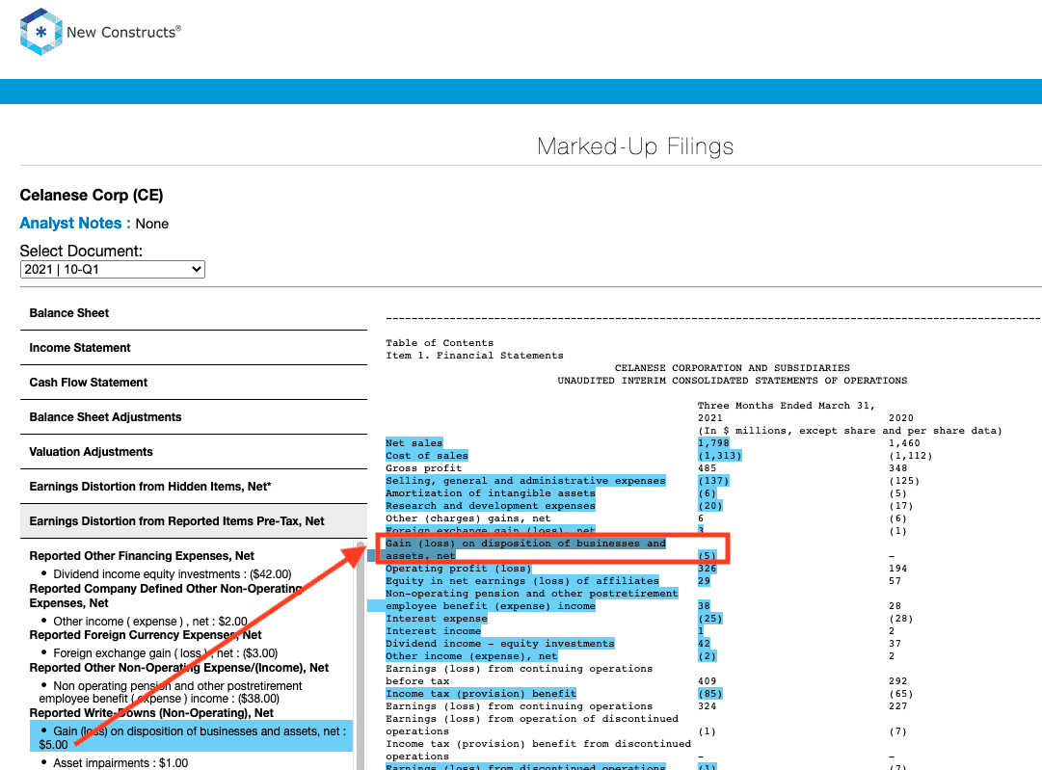Screen dimensions: 1042x770
Task: Click the Celanese Corp (CE) company name
Action: [92, 195]
